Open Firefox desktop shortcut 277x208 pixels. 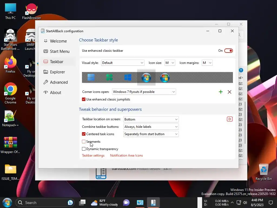pyautogui.click(x=11, y=64)
